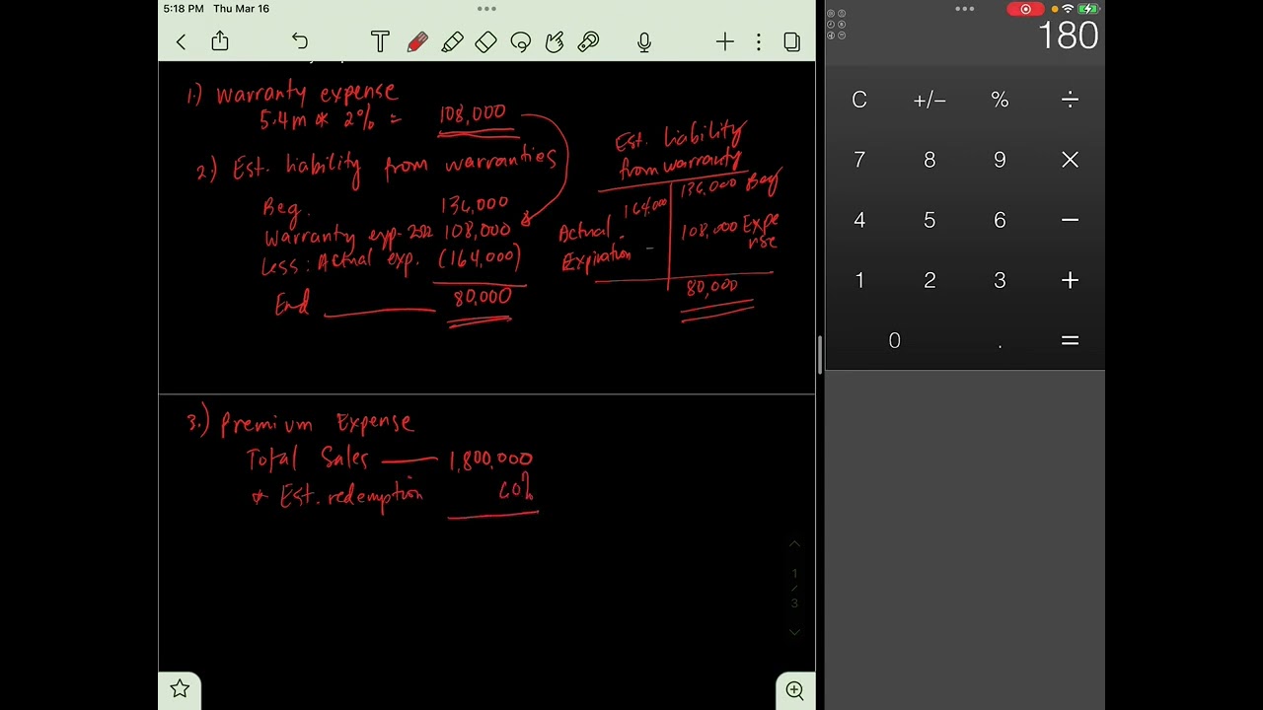Tap calculator digit 2
Viewport: 1263px width, 710px height.
click(x=929, y=280)
